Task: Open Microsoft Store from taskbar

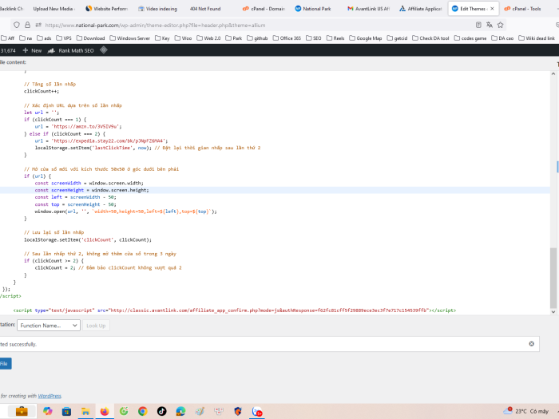Action: tap(66, 411)
